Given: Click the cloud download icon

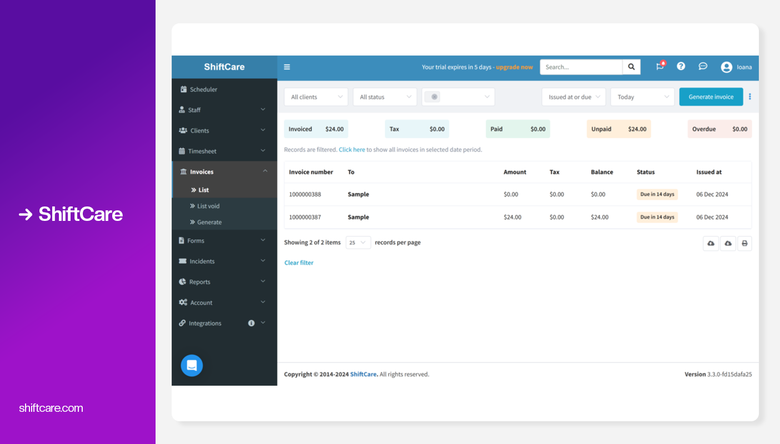Looking at the screenshot, I should (728, 243).
